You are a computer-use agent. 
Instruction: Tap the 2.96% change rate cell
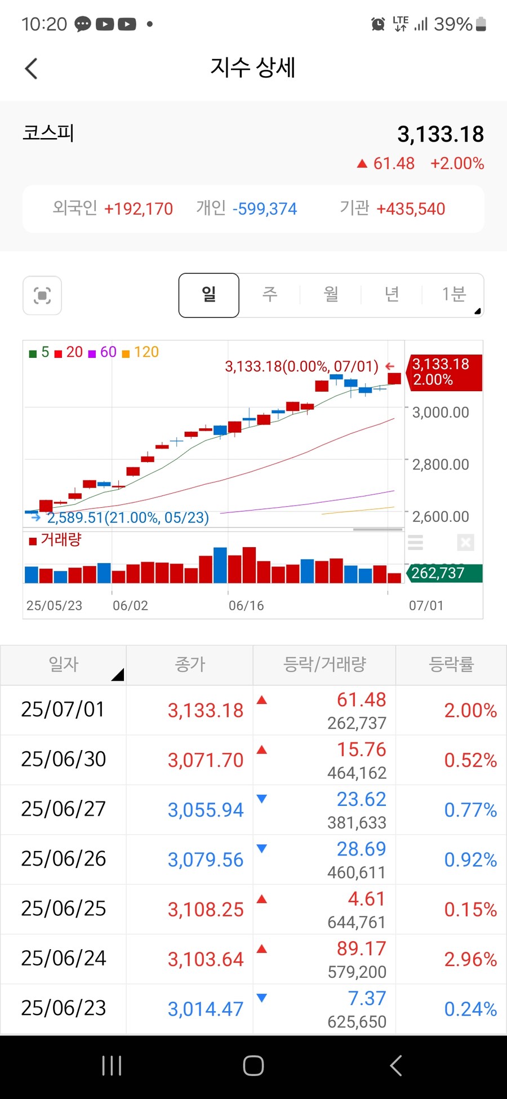coord(470,959)
